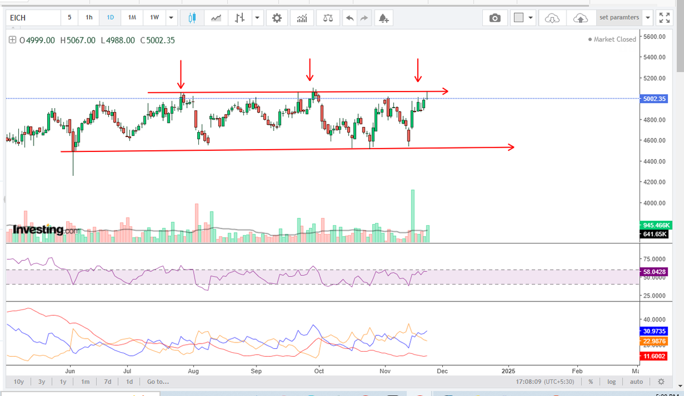The height and width of the screenshot is (396, 684).
Task: Click 5600.00 on price axis
Action: pyautogui.click(x=655, y=36)
